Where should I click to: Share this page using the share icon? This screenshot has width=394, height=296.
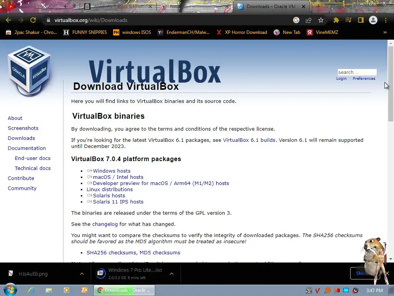click(x=309, y=20)
